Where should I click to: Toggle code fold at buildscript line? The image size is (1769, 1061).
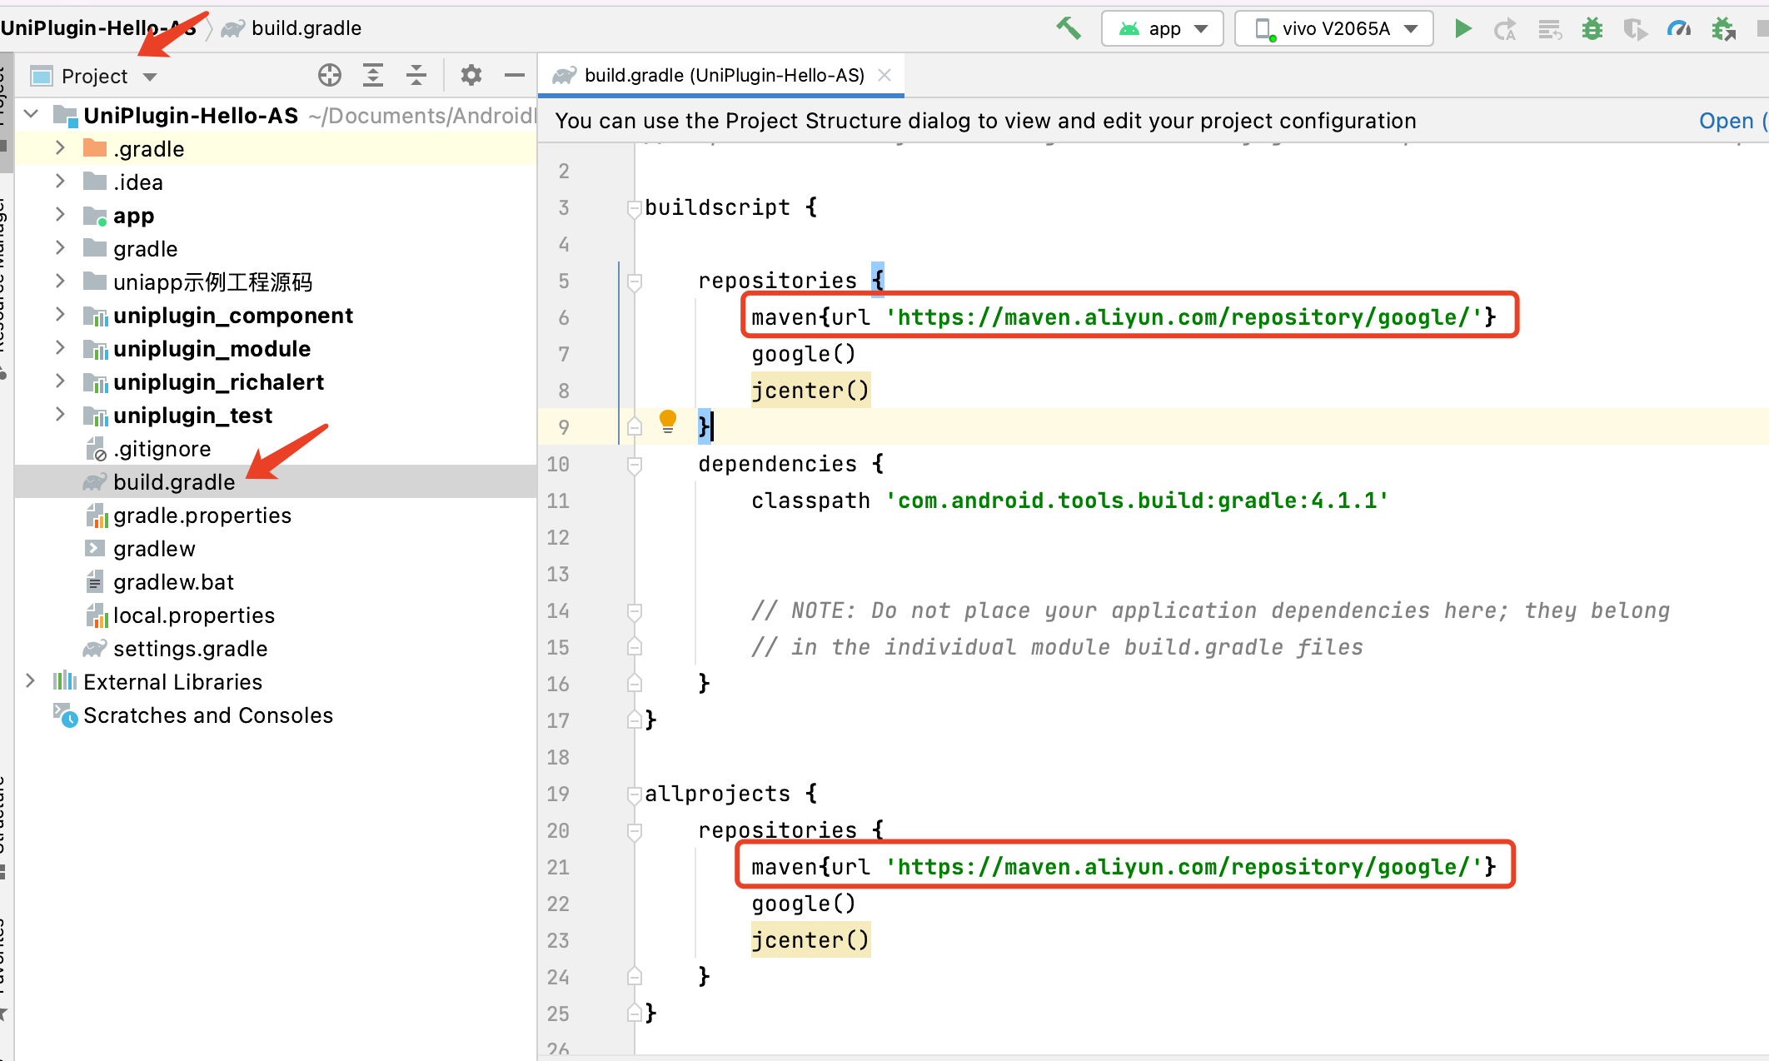click(635, 208)
